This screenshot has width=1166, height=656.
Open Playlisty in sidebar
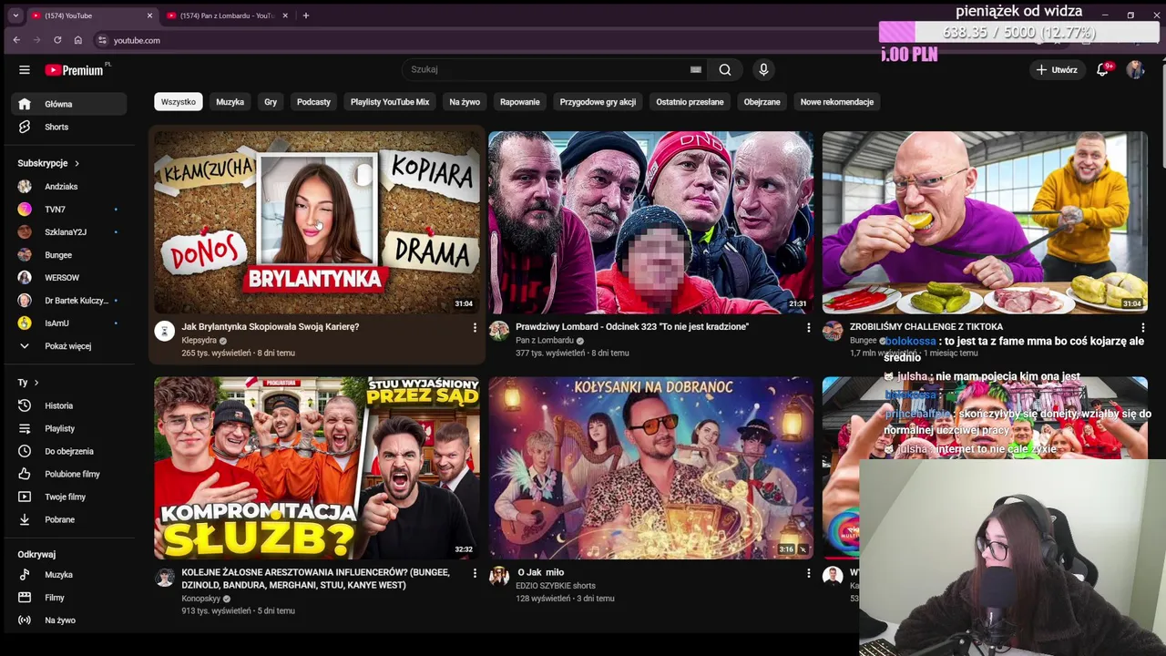coord(69,428)
